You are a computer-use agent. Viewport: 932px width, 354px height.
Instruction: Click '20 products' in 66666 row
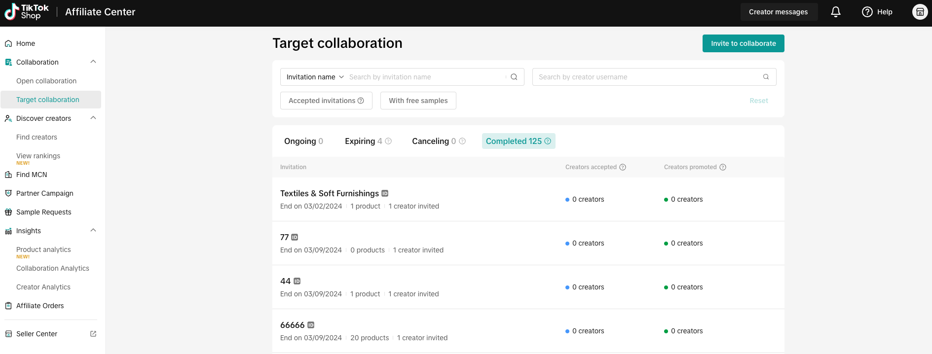pyautogui.click(x=370, y=338)
